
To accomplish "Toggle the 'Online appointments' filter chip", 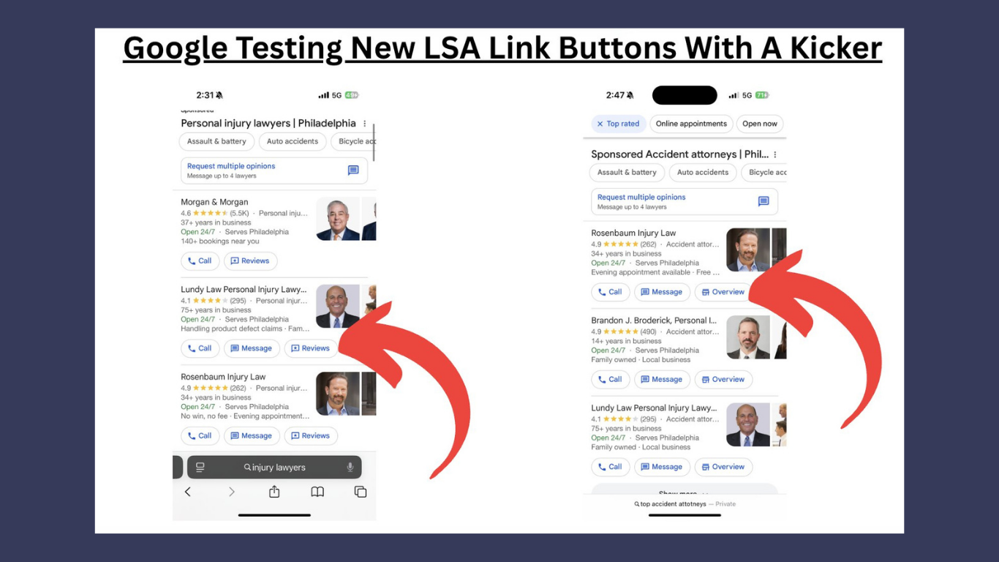I will [690, 124].
